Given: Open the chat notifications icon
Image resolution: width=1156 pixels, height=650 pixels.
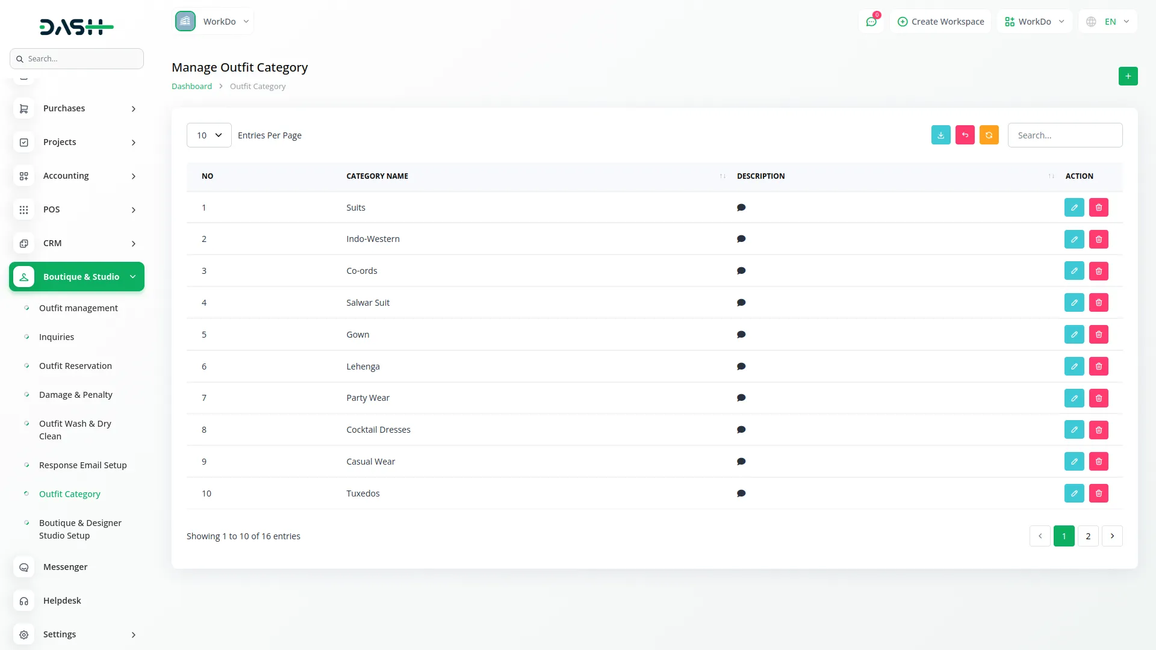Looking at the screenshot, I should pyautogui.click(x=871, y=22).
